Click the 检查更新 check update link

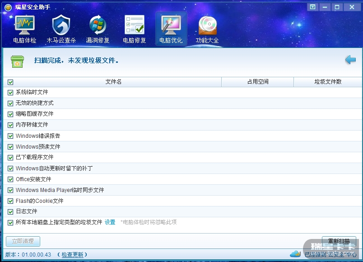(72, 255)
